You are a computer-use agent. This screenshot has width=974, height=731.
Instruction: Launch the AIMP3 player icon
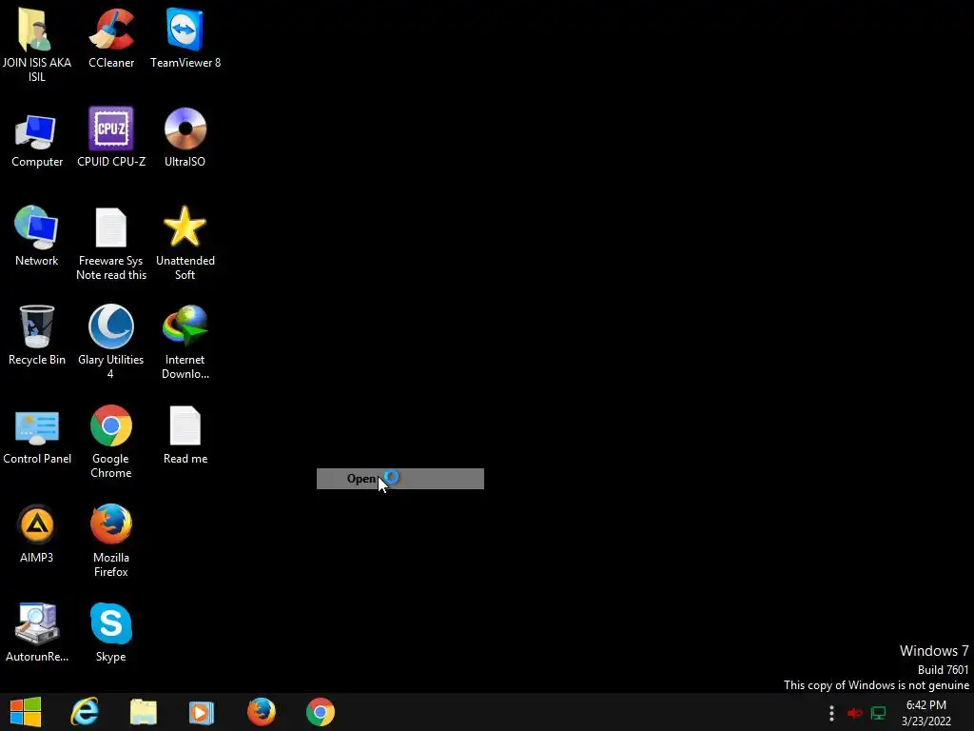(x=37, y=535)
